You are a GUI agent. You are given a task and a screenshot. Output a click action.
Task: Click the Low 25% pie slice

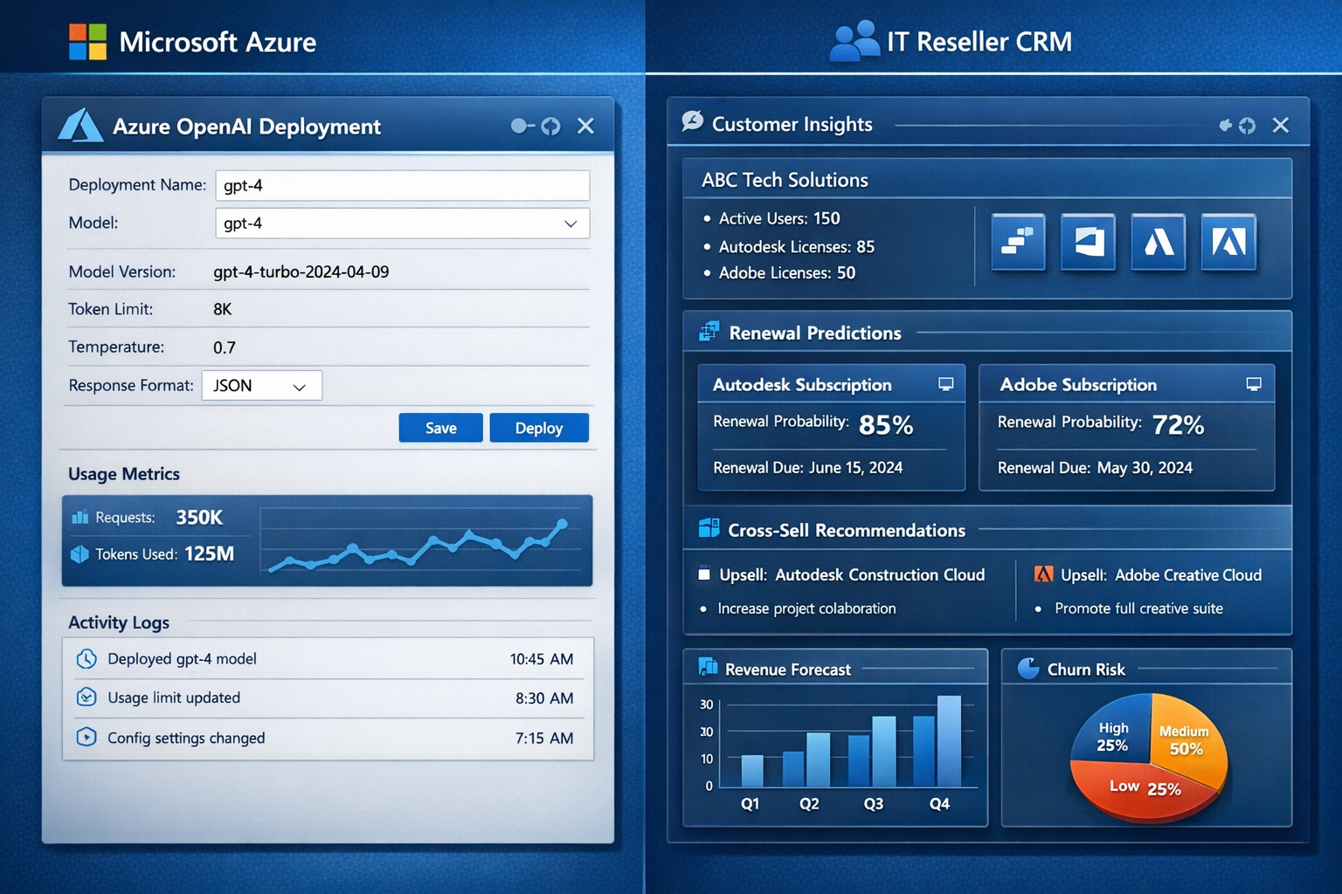click(1143, 788)
